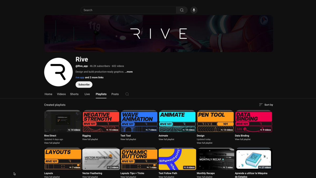Go to the Posts tab
This screenshot has height=178, width=316.
pos(115,94)
